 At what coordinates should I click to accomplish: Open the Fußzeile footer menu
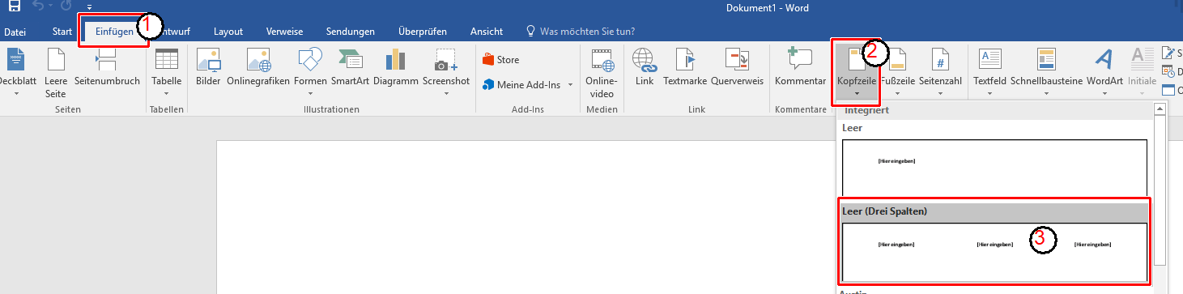click(897, 73)
